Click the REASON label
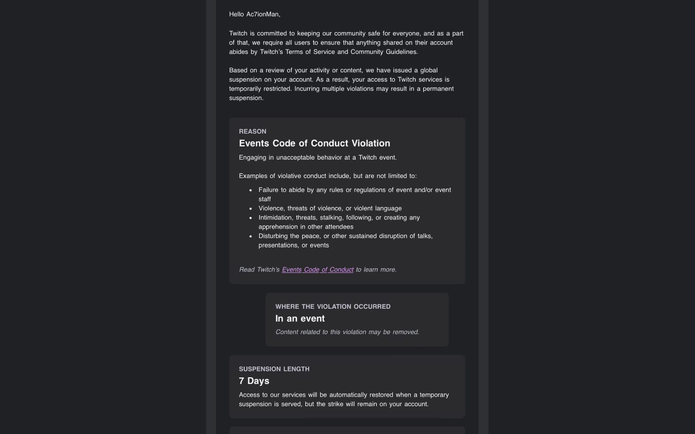This screenshot has height=434, width=695. tap(253, 131)
